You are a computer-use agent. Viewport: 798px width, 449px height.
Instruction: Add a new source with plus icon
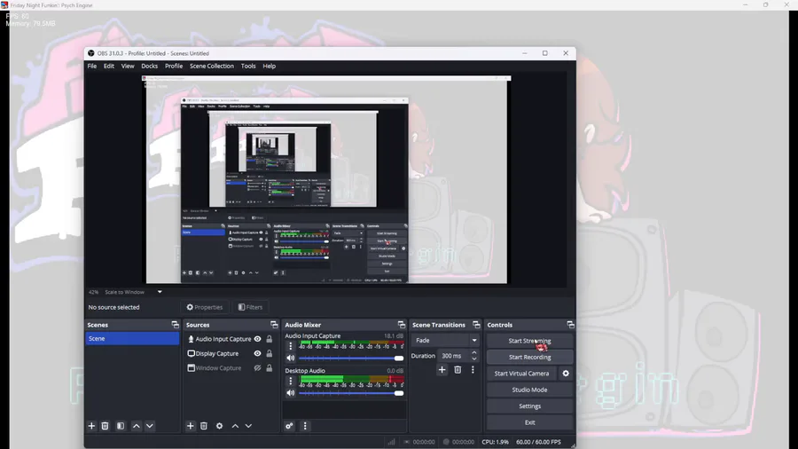pyautogui.click(x=191, y=426)
